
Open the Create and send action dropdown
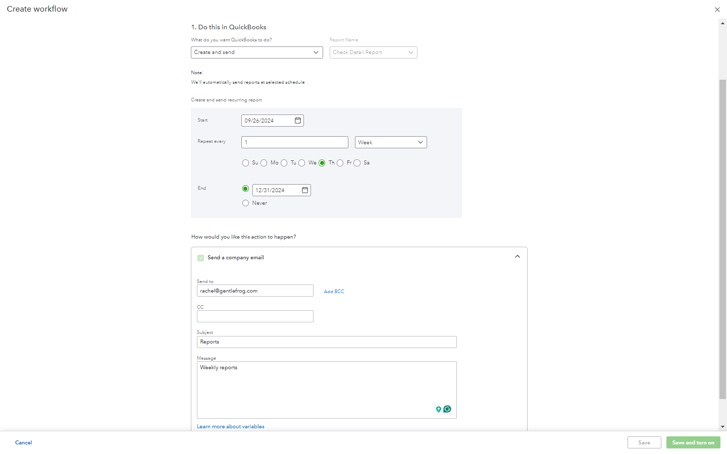click(257, 52)
